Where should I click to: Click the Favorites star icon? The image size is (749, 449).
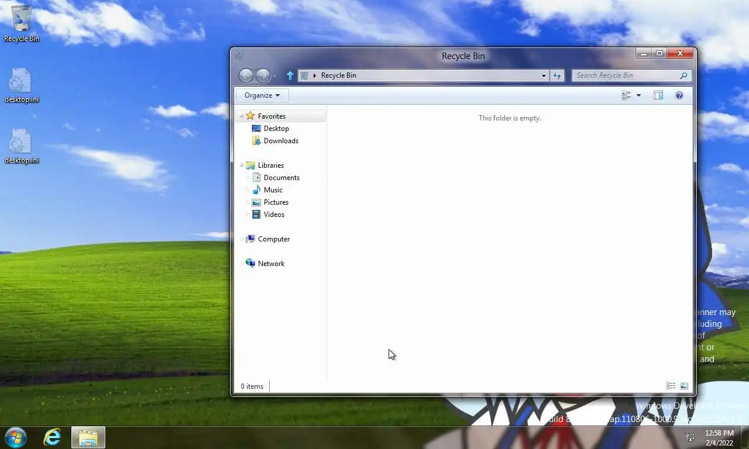[x=250, y=116]
